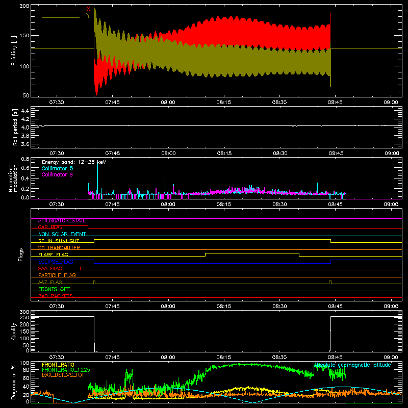
Task: Click the 150 tick on Pointing axis
Action: (x=24, y=36)
